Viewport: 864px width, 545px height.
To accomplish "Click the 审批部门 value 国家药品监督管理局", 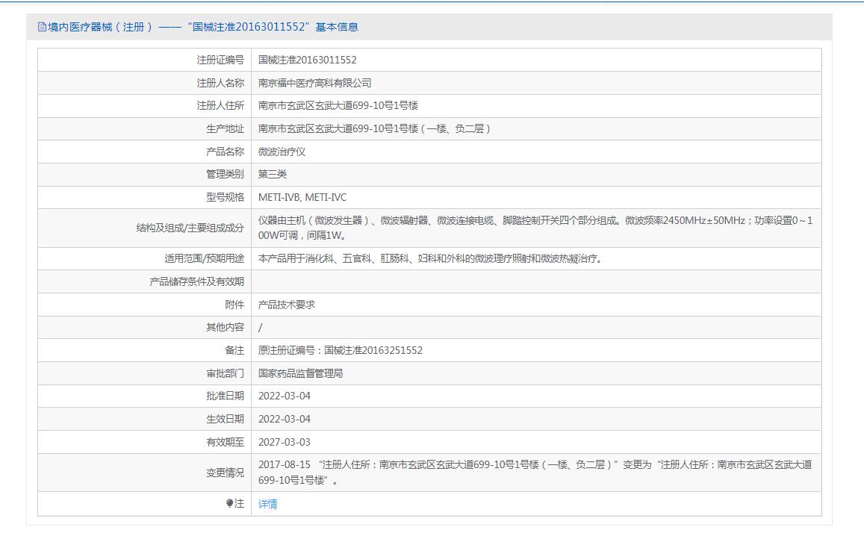I will pyautogui.click(x=300, y=373).
